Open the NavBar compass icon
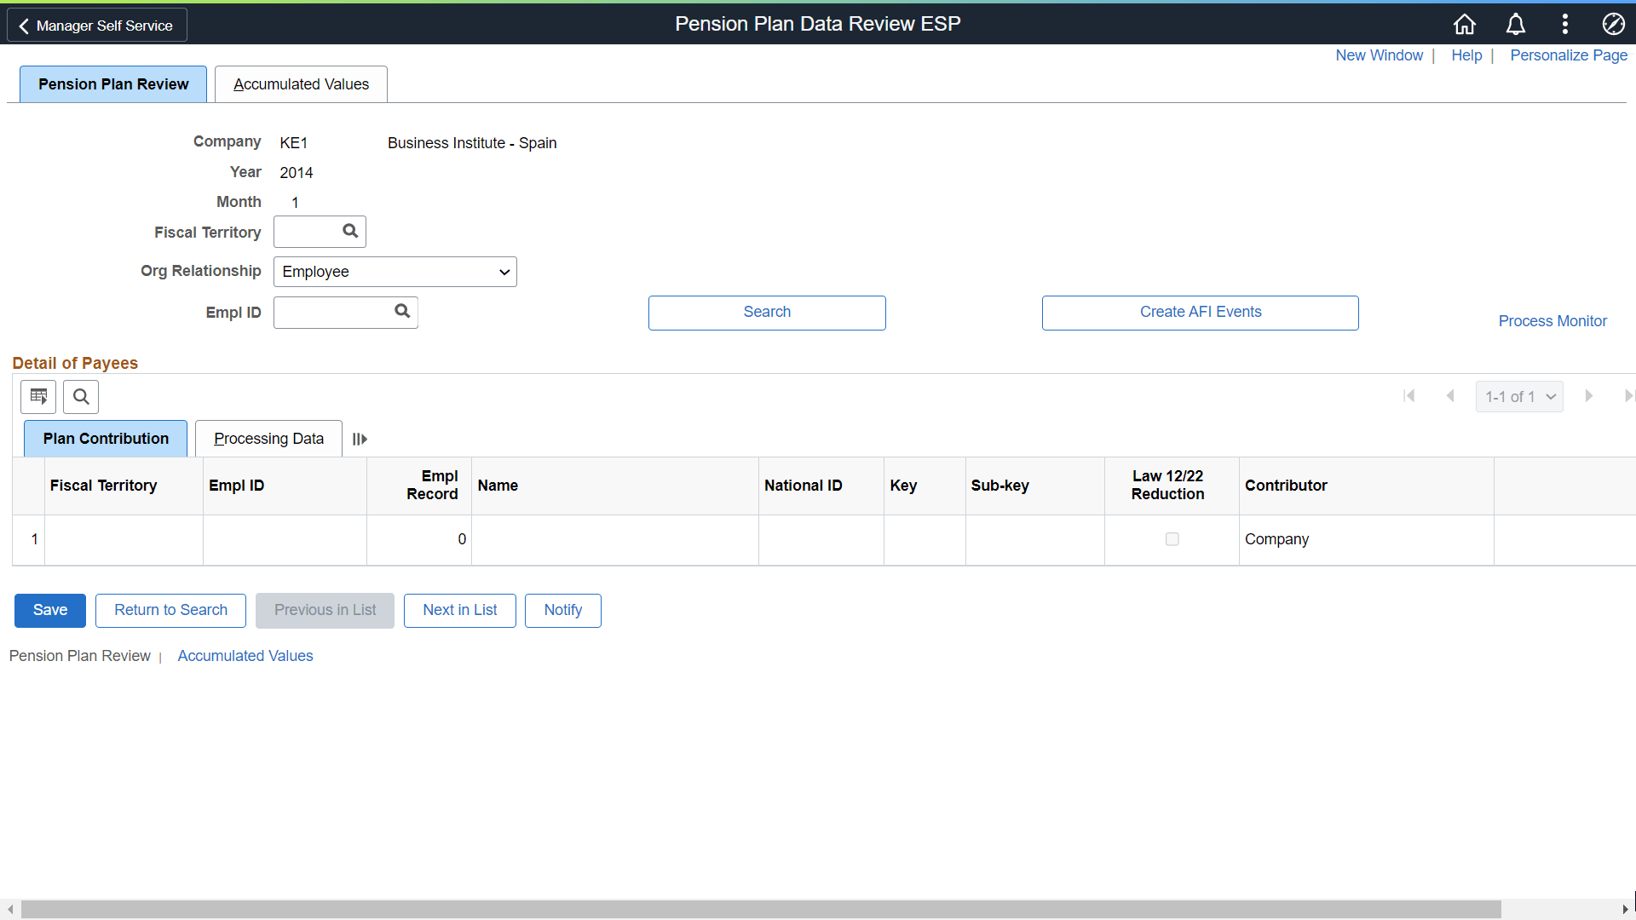Image resolution: width=1636 pixels, height=920 pixels. (x=1614, y=24)
